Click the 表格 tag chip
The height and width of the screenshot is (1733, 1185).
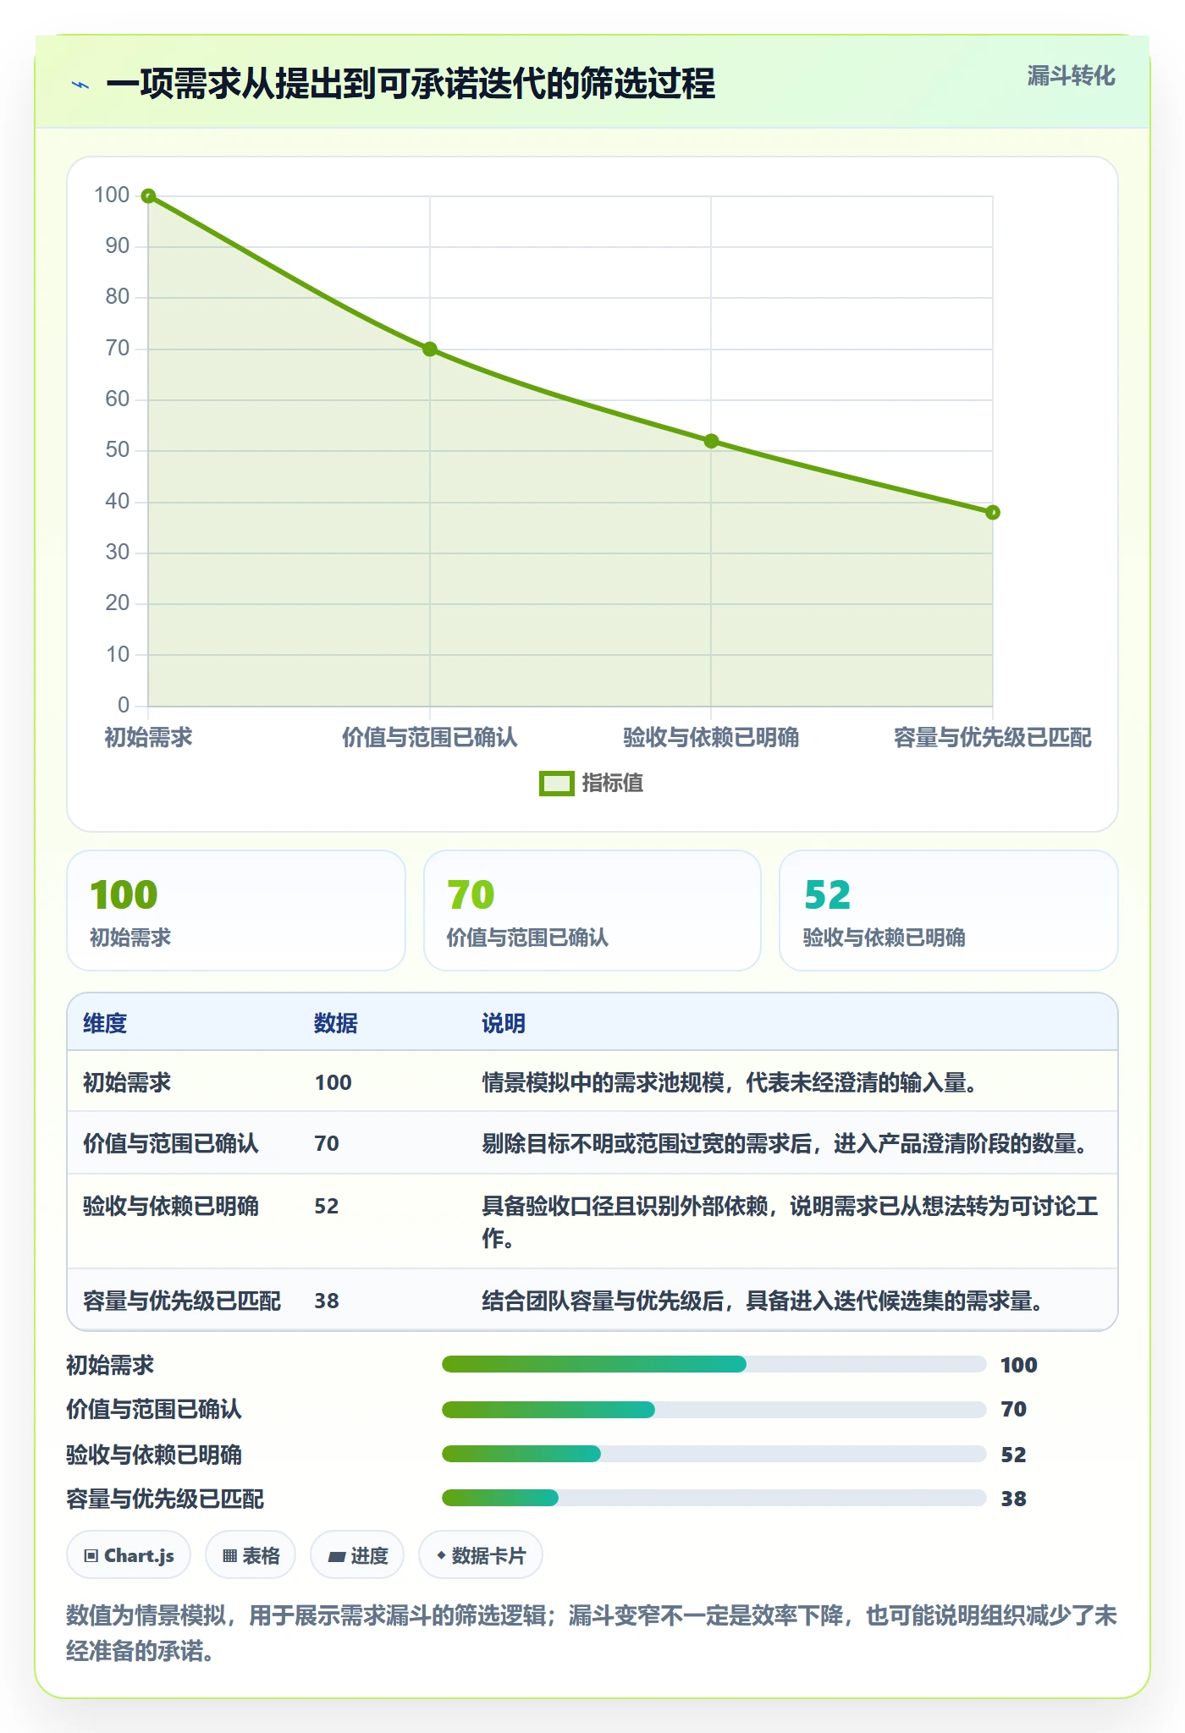(251, 1555)
